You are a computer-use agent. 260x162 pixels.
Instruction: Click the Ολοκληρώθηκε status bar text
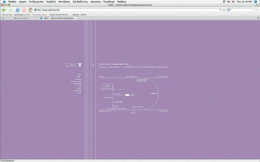coord(7,161)
